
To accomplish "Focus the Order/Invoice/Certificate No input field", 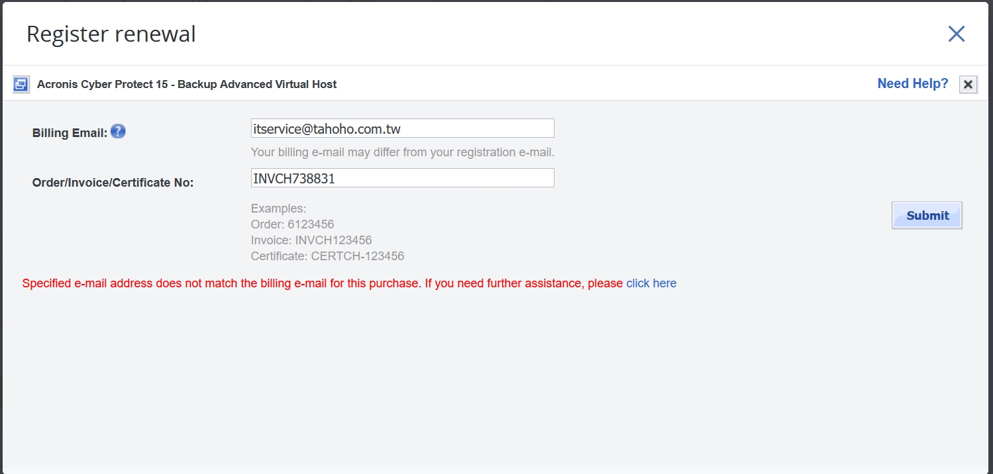I will pos(402,178).
